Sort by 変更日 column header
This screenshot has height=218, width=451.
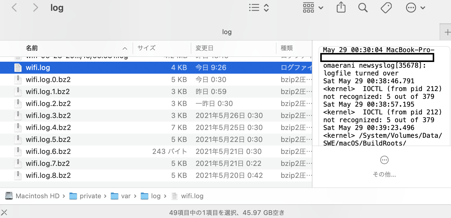tap(204, 48)
